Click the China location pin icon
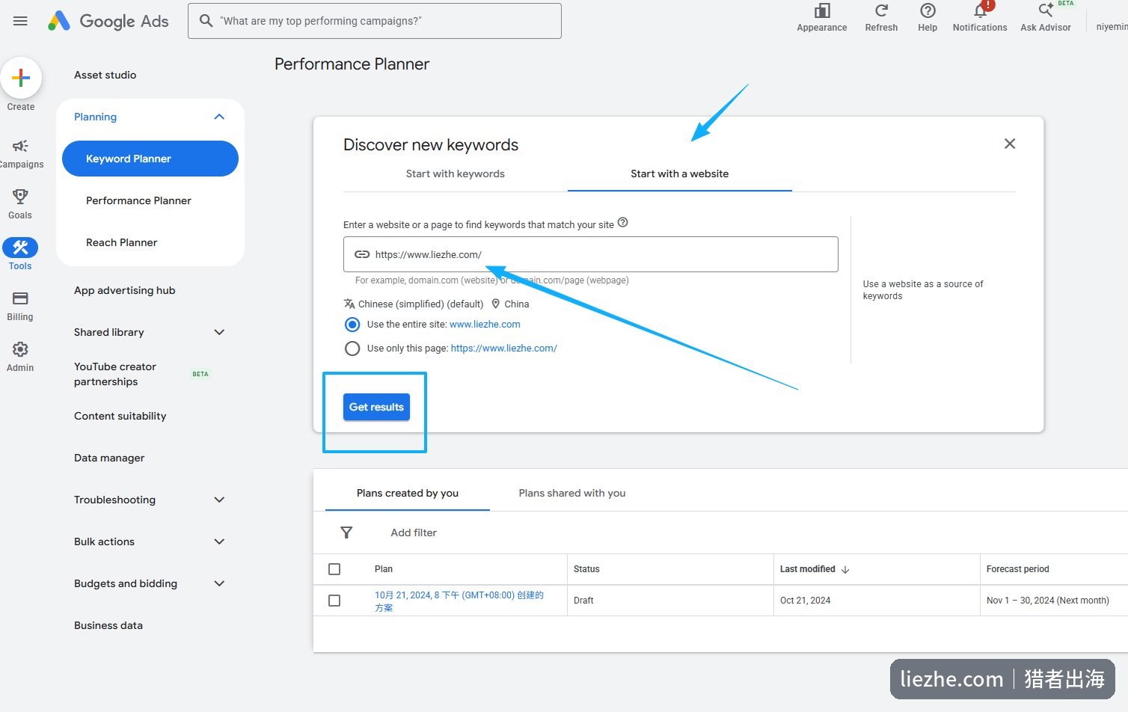This screenshot has height=712, width=1128. [495, 304]
